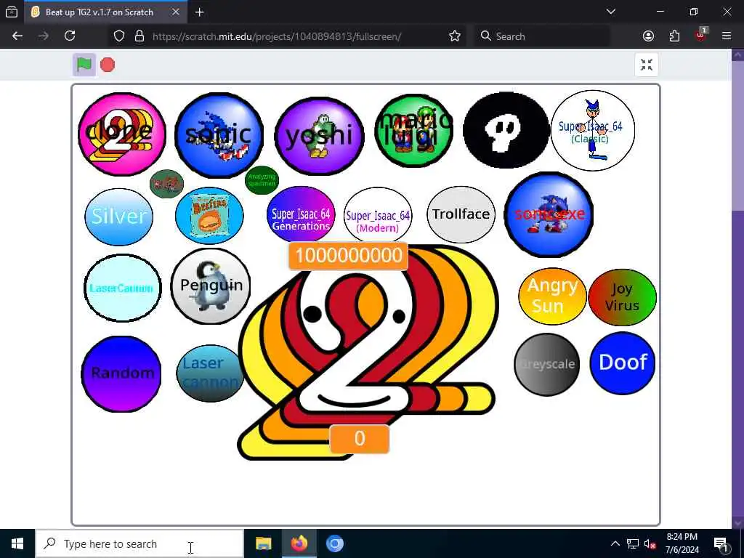Choose the light blue Silver bubble
Screen dimensions: 744x558
118,217
